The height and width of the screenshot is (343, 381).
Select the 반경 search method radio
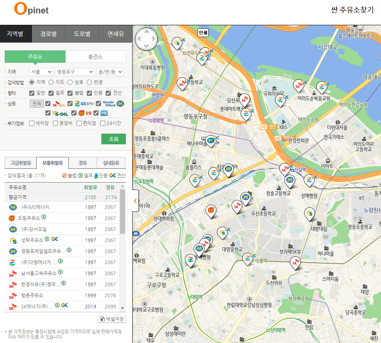[x=89, y=82]
